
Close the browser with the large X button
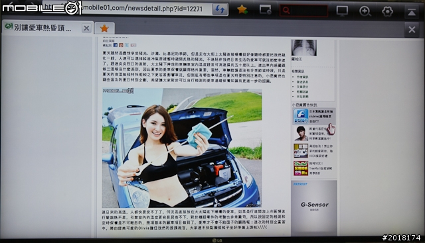(x=412, y=29)
